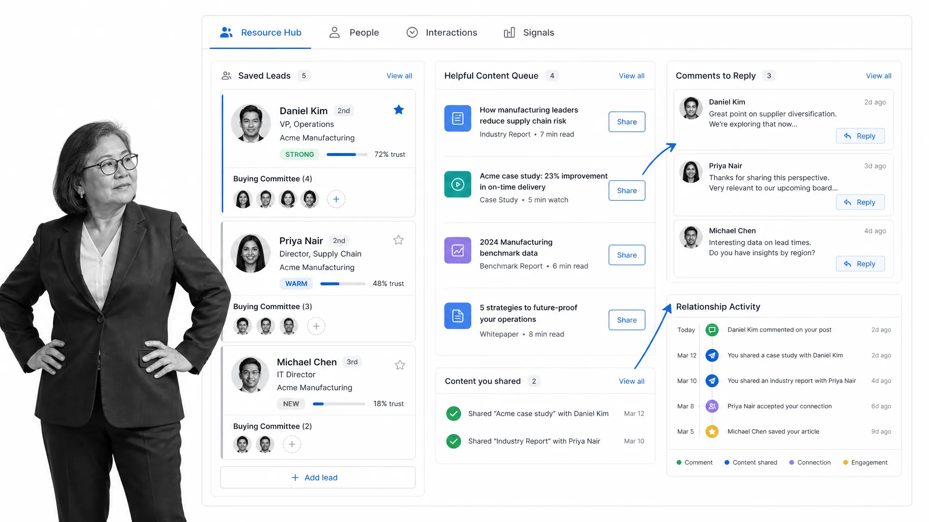Open Priya Nair's profile photo in Saved Leads
This screenshot has height=522, width=929.
tap(251, 253)
